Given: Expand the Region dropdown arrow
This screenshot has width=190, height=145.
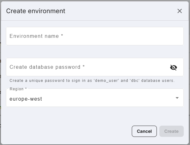Looking at the screenshot, I should [x=177, y=98].
